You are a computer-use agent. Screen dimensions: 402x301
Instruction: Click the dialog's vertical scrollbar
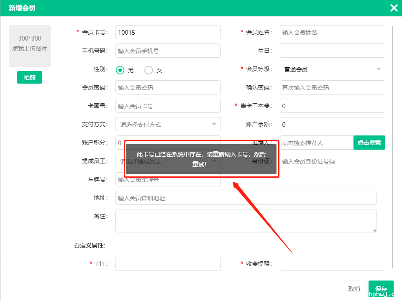tap(392, 147)
